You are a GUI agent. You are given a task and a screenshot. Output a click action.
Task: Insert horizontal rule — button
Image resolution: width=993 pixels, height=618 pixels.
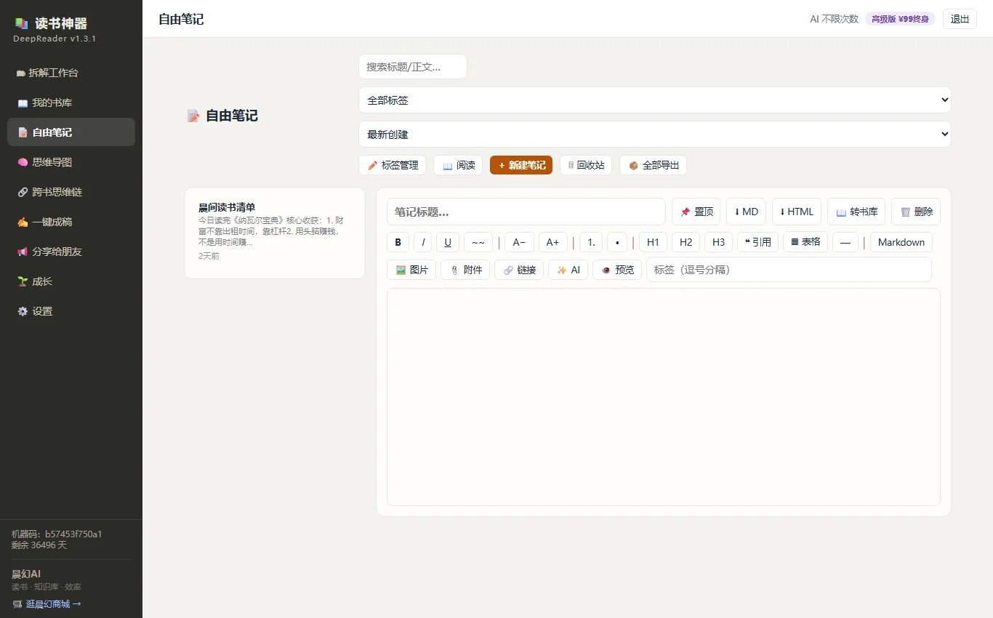click(x=845, y=242)
